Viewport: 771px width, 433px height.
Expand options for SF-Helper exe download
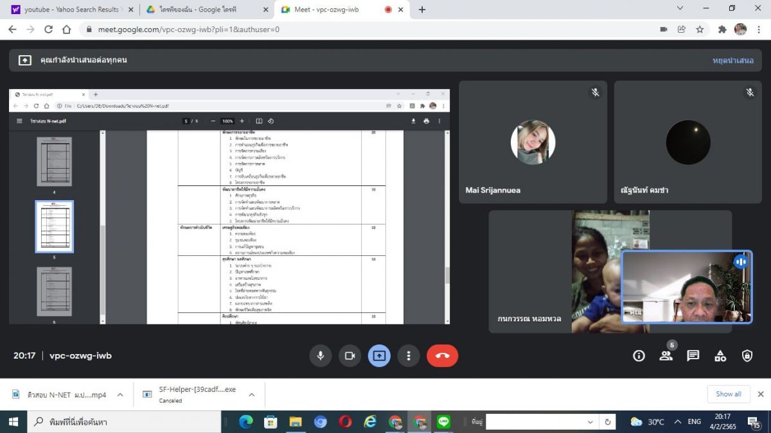pos(251,395)
